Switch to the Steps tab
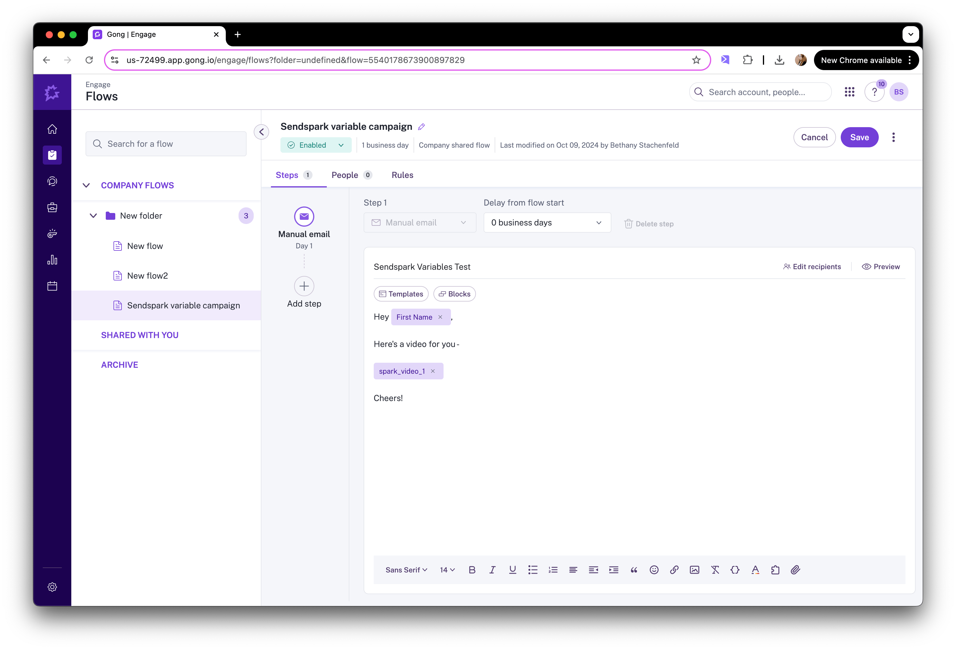Viewport: 956px width, 650px height. [294, 175]
